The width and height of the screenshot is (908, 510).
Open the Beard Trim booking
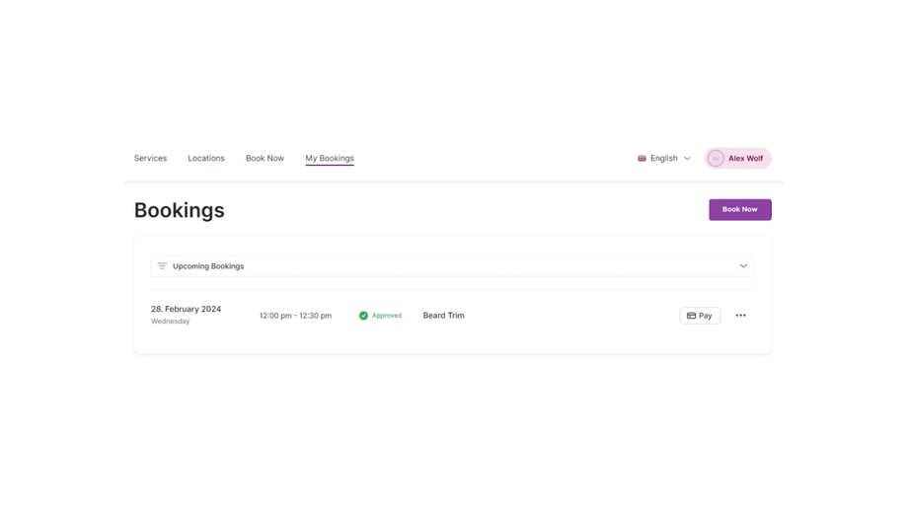tap(443, 316)
